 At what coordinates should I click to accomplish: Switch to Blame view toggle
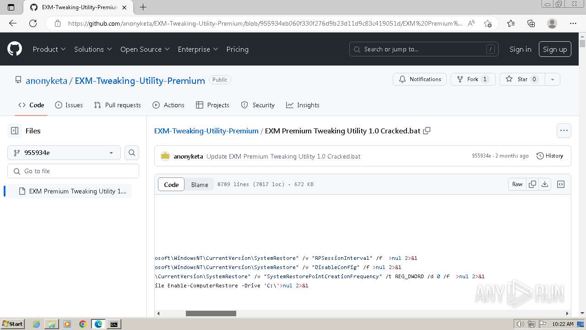pyautogui.click(x=200, y=184)
